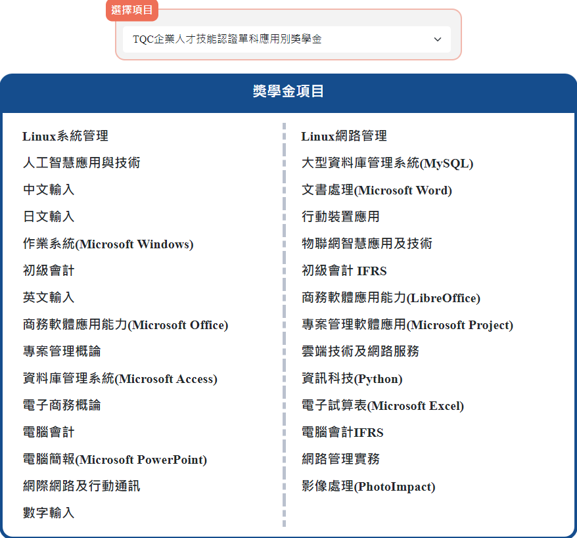
Task: Select Linux網路管理 item
Action: point(344,136)
